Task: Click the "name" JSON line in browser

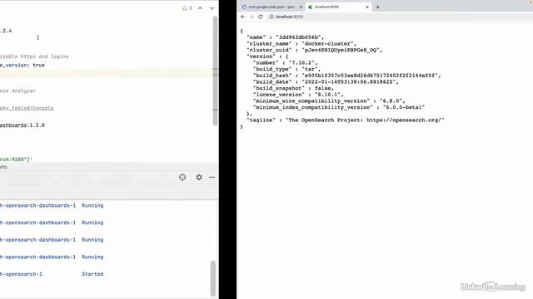Action: pyautogui.click(x=285, y=37)
